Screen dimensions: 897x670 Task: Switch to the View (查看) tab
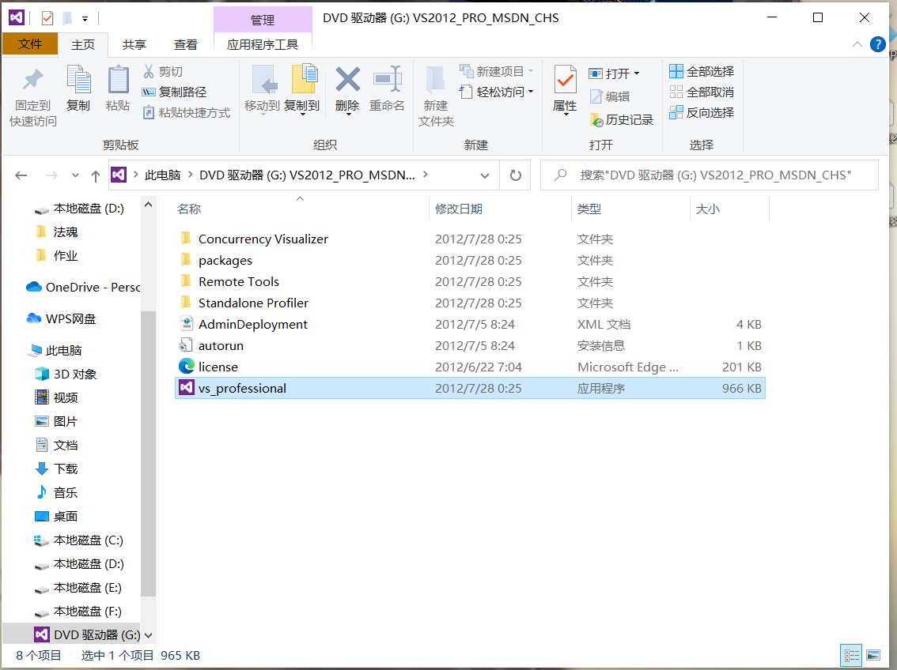click(x=186, y=44)
